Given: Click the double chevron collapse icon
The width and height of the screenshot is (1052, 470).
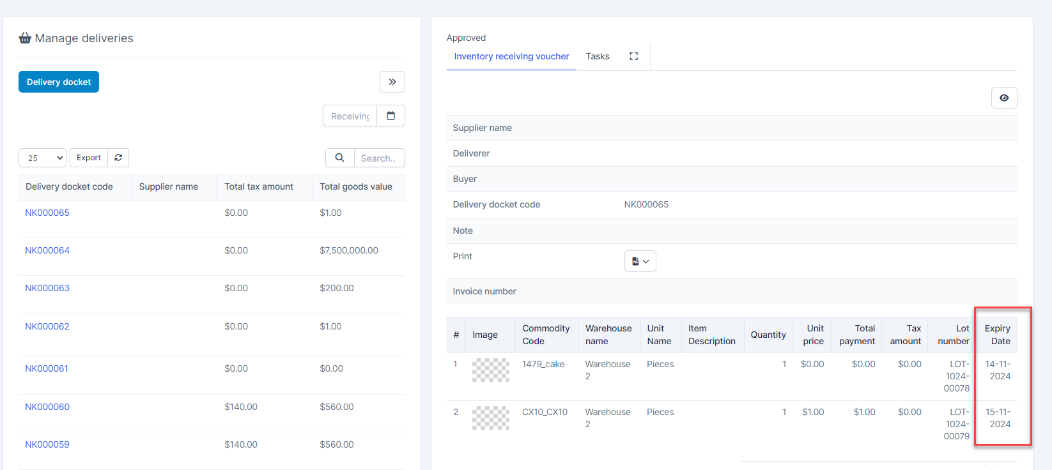Looking at the screenshot, I should (392, 82).
